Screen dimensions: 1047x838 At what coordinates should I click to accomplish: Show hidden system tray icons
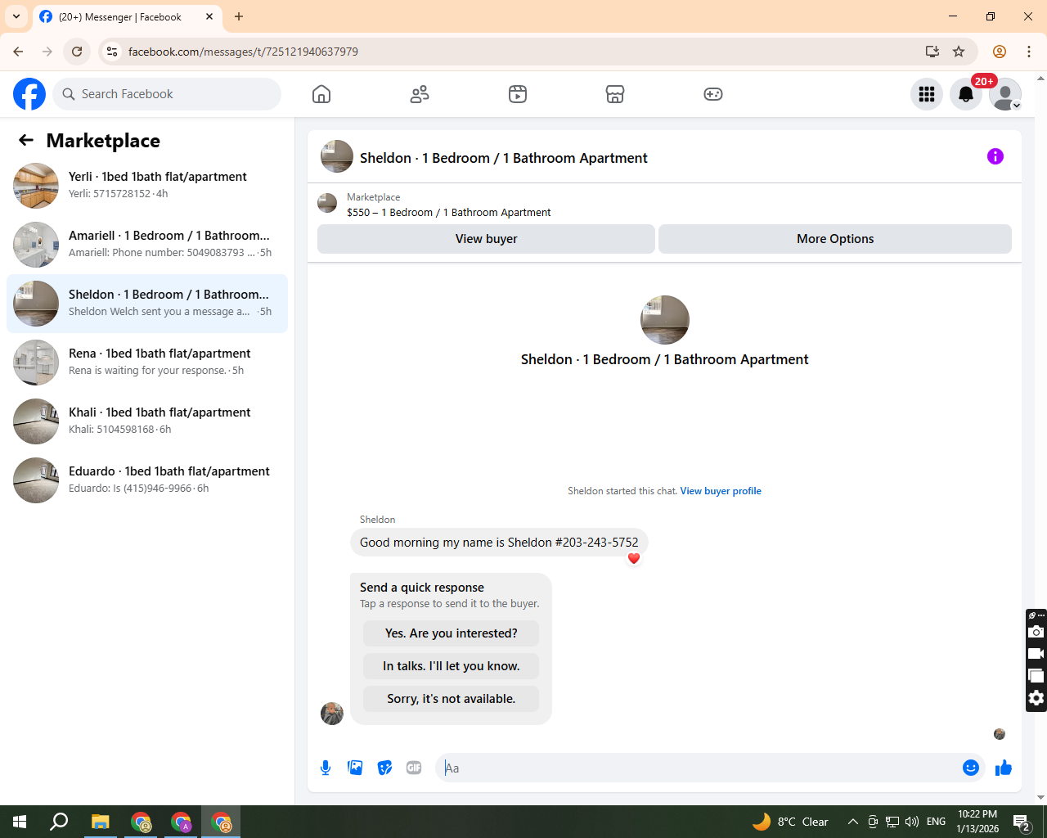click(852, 822)
